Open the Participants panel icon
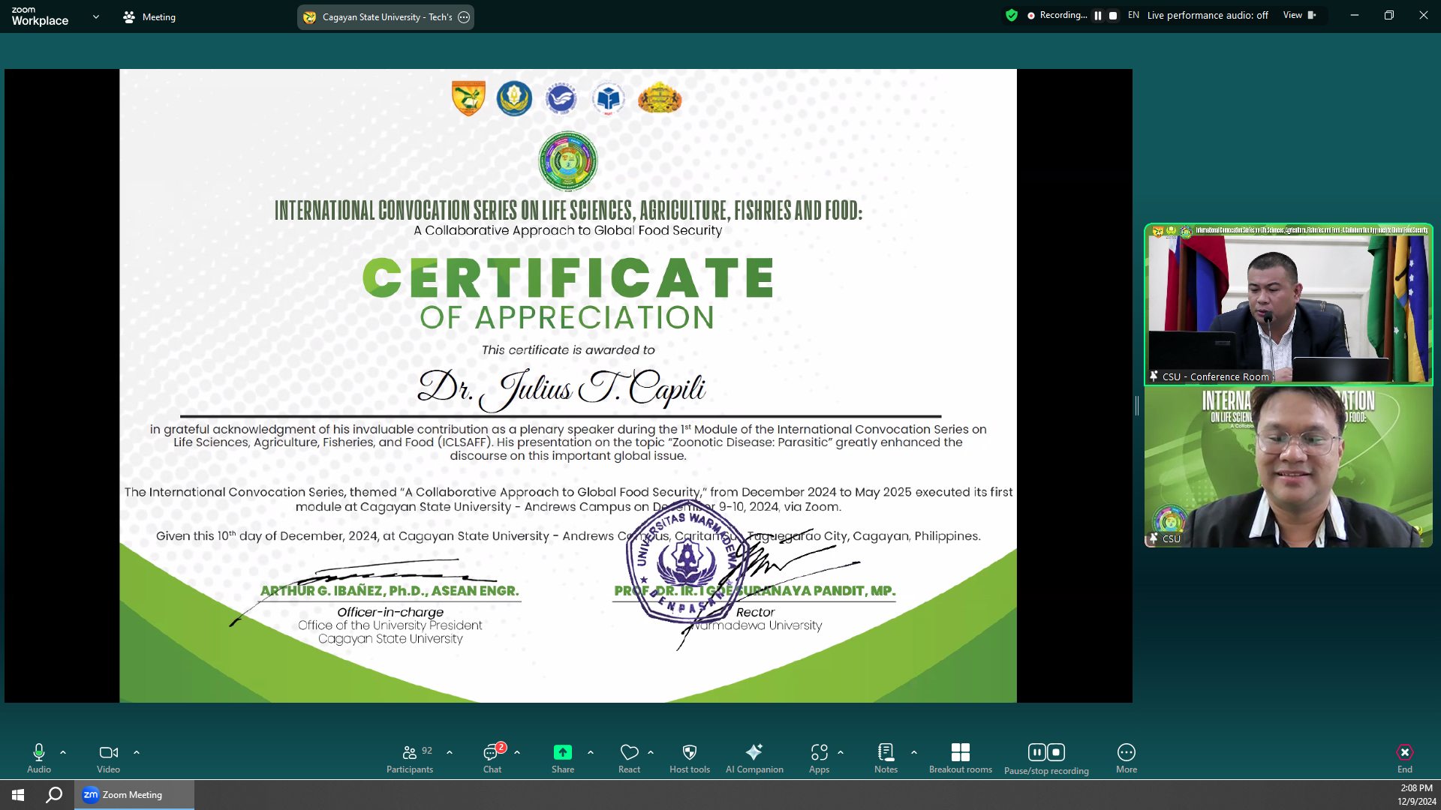 (x=410, y=753)
